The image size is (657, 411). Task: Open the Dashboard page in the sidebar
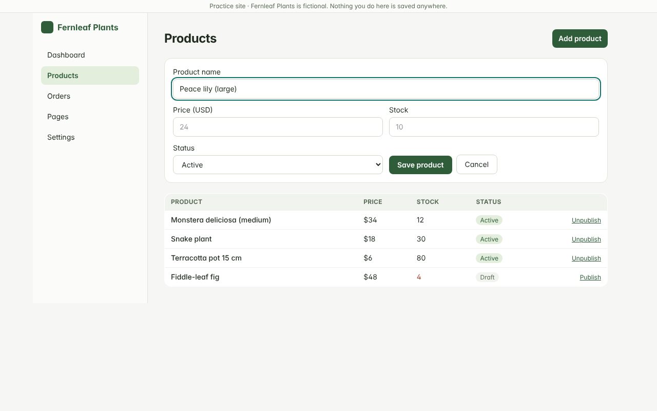click(x=90, y=55)
